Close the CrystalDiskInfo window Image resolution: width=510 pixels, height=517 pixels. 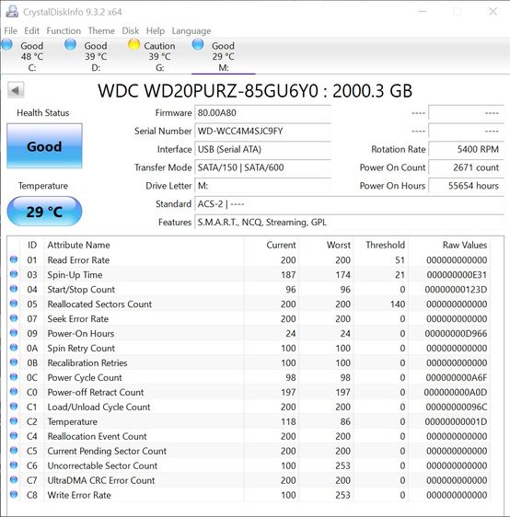(x=493, y=12)
